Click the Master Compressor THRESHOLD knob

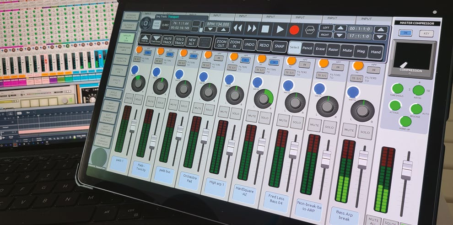click(x=398, y=88)
